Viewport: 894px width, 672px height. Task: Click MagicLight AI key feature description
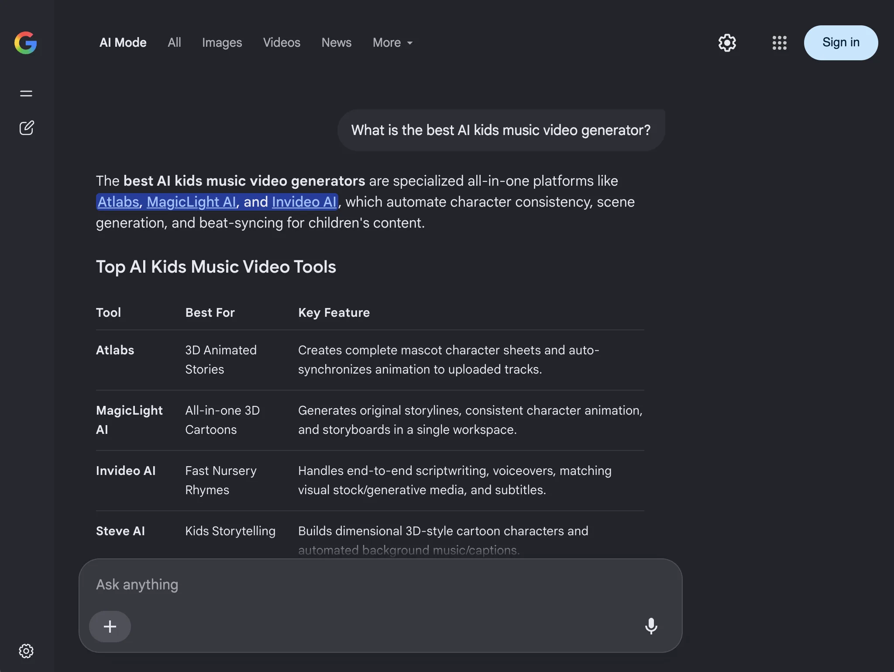point(470,420)
